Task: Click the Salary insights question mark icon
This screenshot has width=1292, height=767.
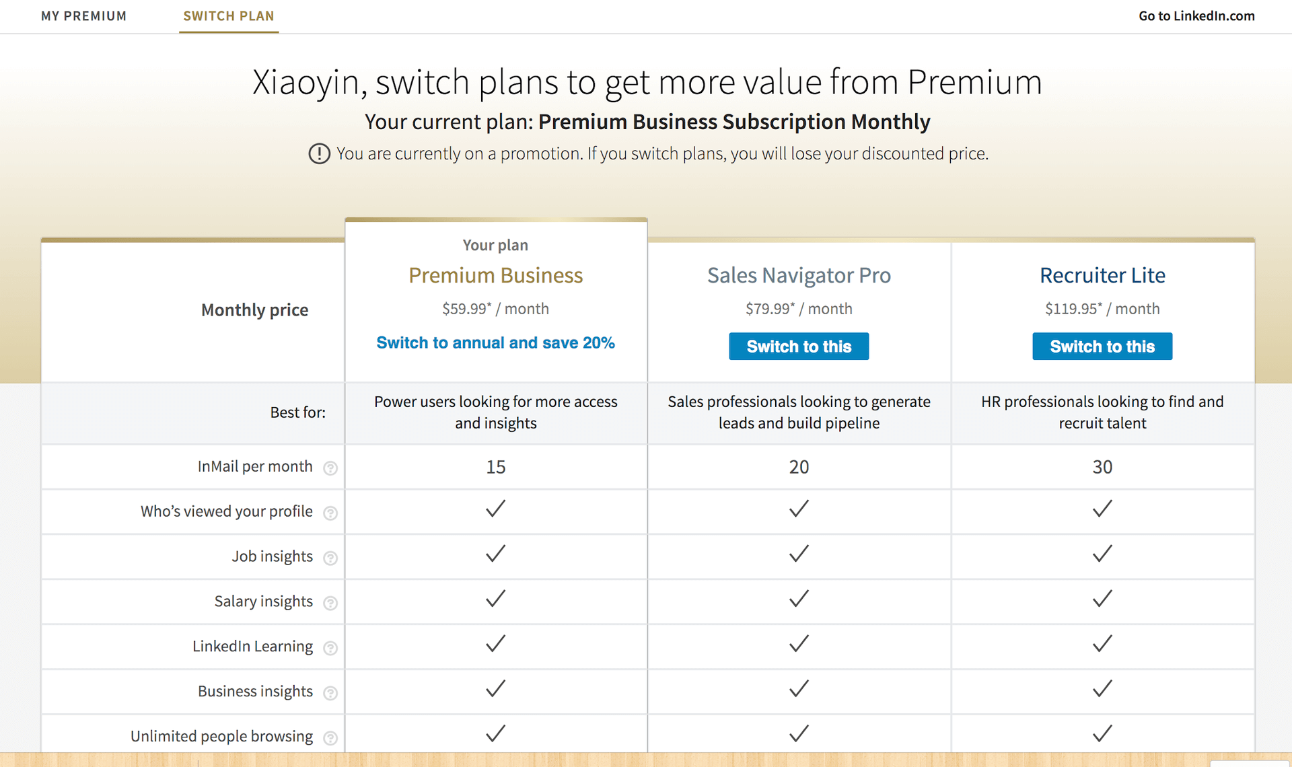Action: [330, 603]
